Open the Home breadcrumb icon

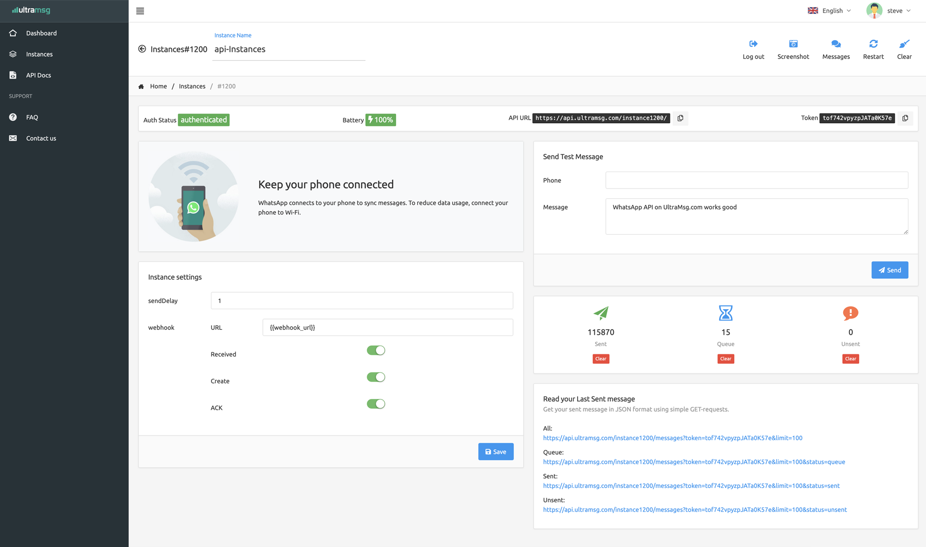(141, 86)
